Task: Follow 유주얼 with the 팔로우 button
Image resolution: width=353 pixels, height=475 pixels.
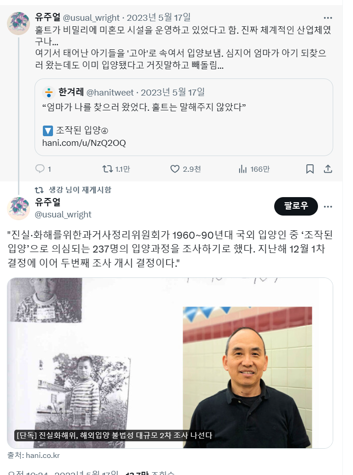Action: tap(296, 206)
